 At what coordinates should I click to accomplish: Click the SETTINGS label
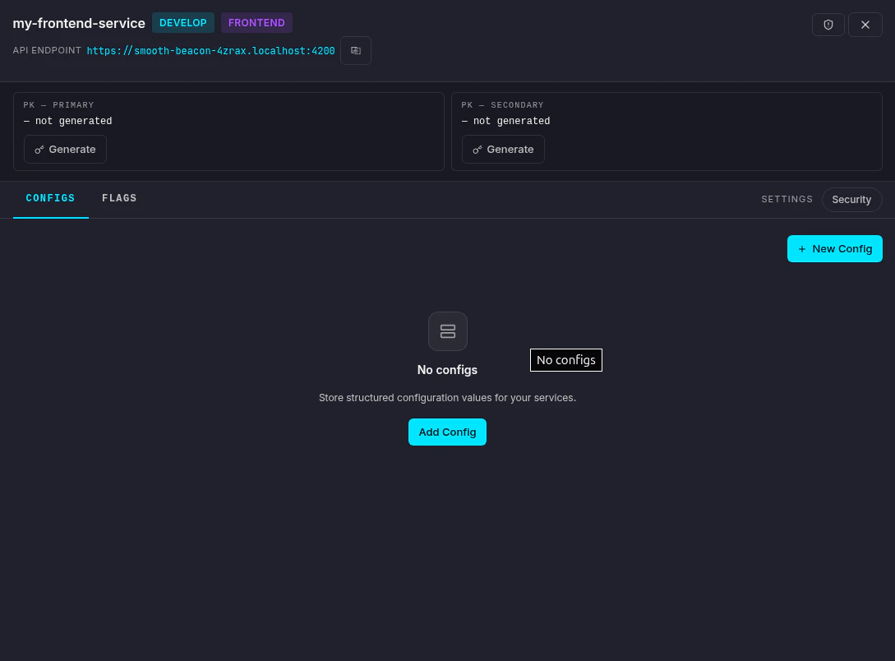[787, 199]
